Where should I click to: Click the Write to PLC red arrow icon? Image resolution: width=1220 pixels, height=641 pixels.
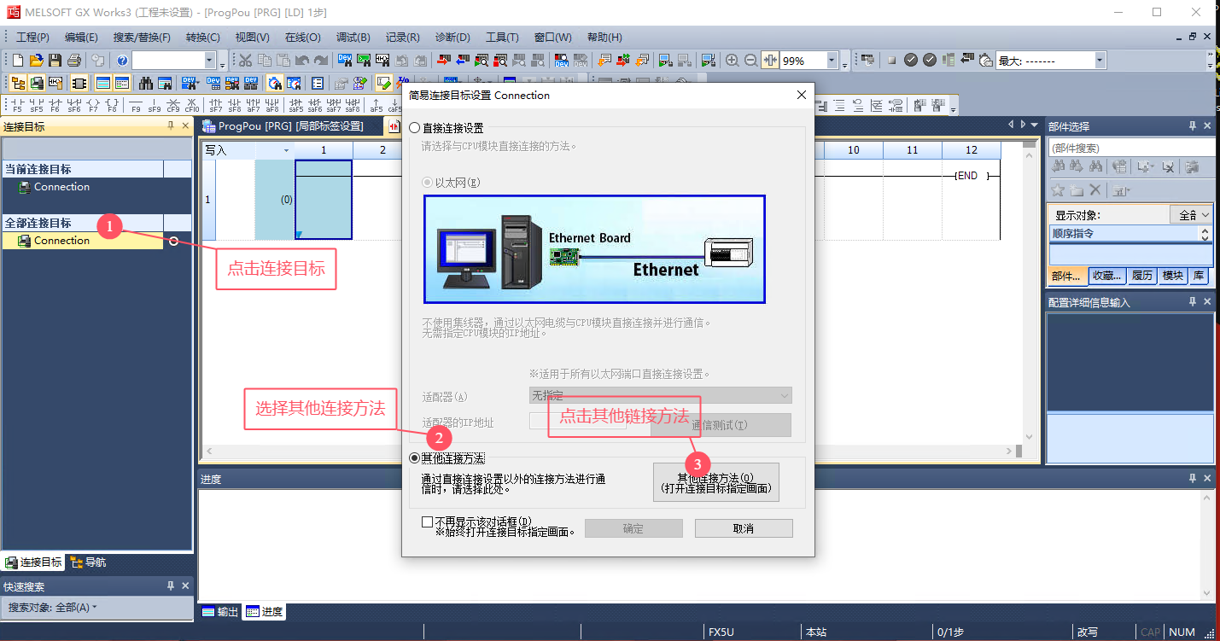[x=443, y=61]
